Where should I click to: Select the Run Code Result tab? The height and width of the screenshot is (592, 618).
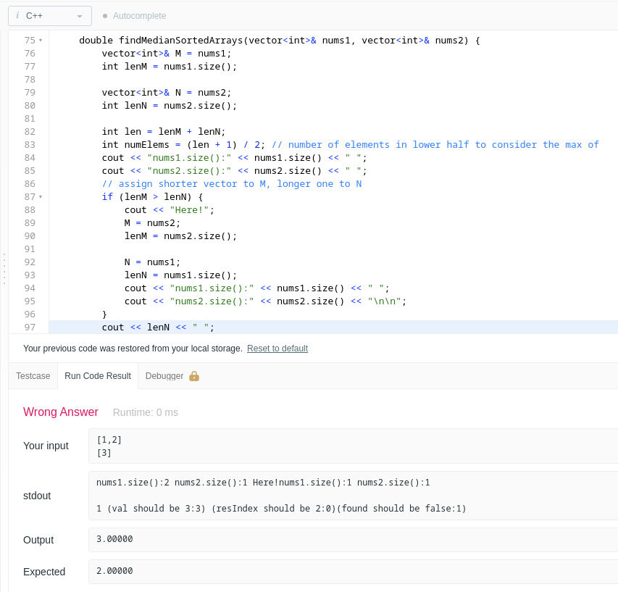click(x=97, y=376)
